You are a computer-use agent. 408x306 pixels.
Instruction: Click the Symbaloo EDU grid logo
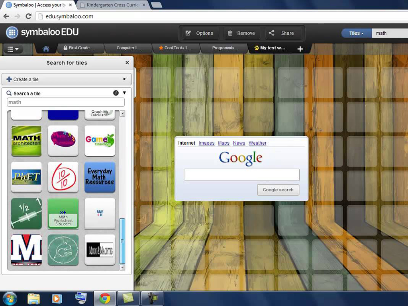12,32
